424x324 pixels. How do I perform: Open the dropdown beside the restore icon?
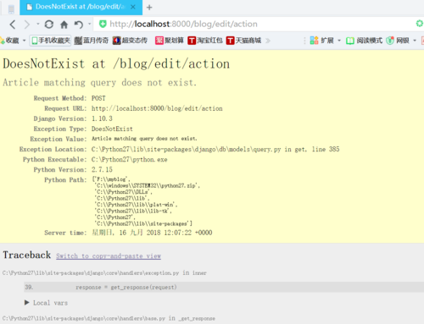tap(89, 24)
